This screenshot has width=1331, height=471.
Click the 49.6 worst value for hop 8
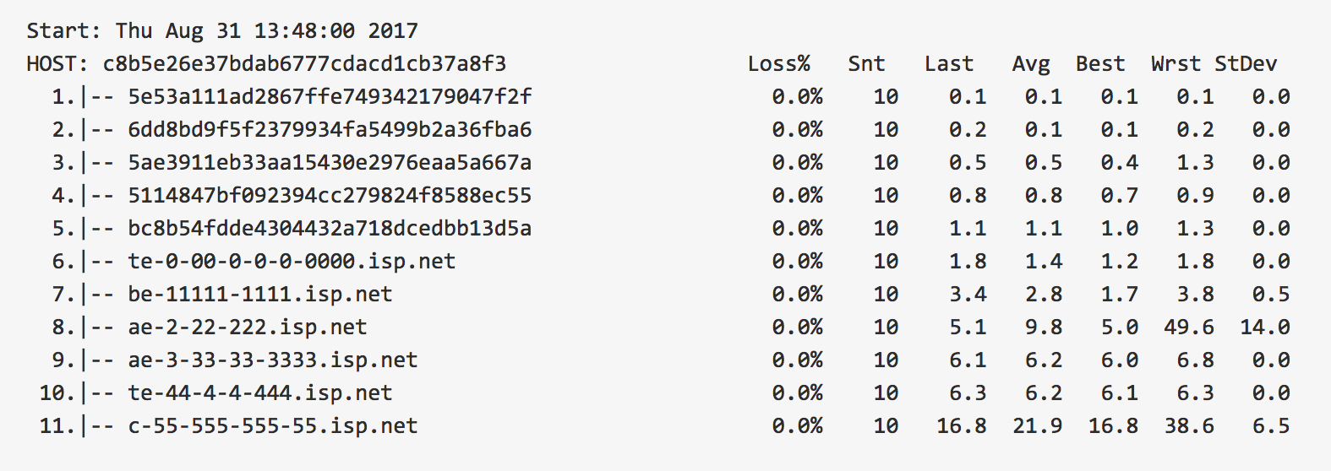point(1188,328)
